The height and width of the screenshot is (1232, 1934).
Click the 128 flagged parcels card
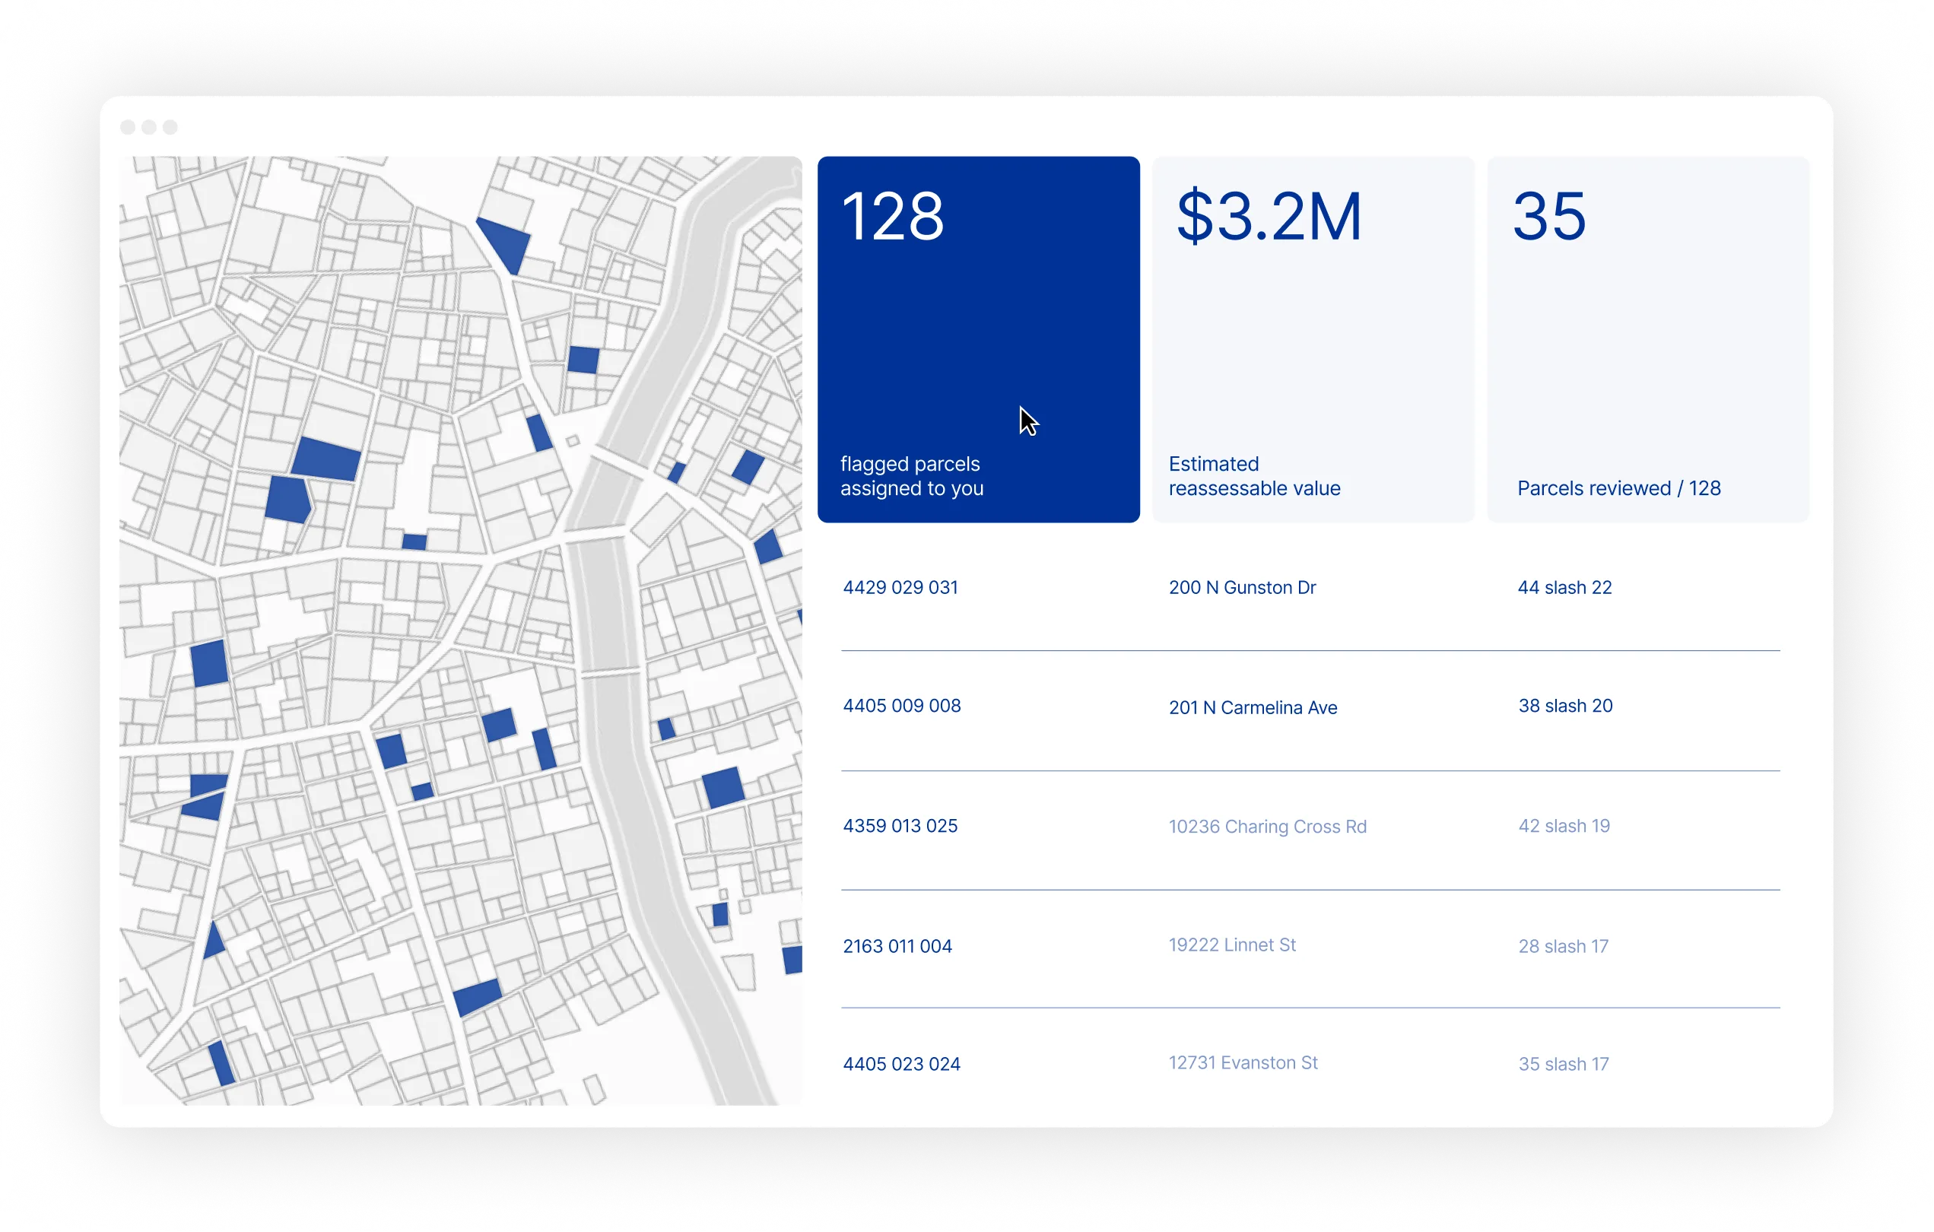(x=977, y=338)
